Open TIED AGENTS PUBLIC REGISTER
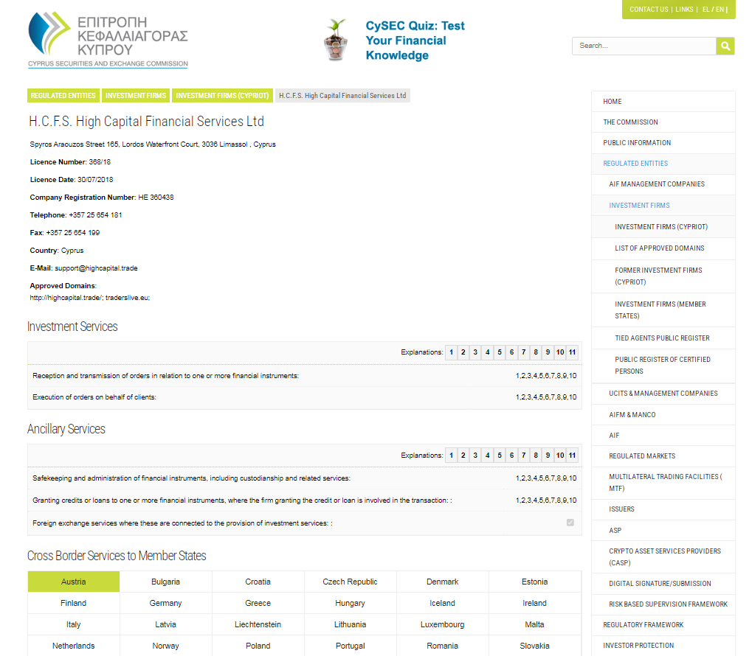Screen dimensions: 749x656 point(663,338)
